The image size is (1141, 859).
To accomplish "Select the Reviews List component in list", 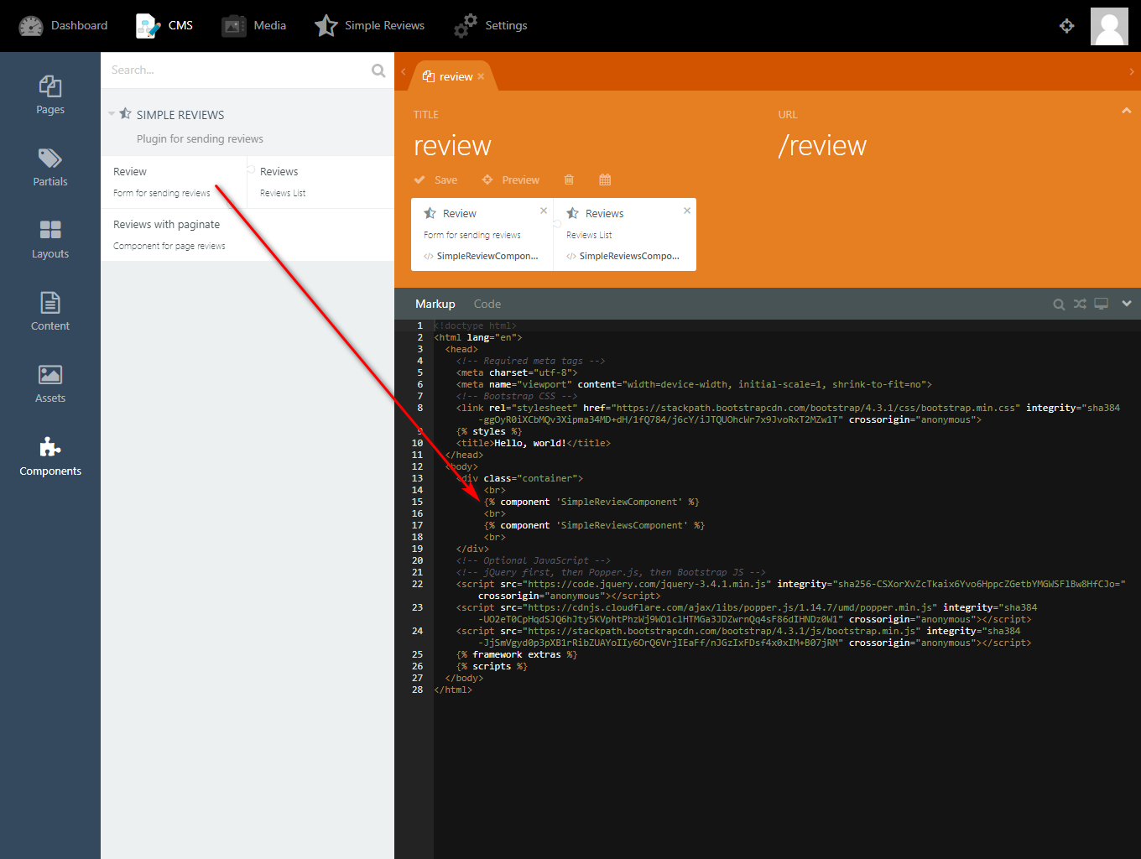I will coord(320,182).
